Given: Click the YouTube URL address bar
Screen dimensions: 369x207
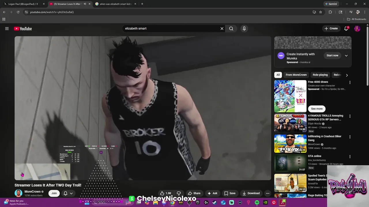Looking at the screenshot, I should (x=167, y=12).
